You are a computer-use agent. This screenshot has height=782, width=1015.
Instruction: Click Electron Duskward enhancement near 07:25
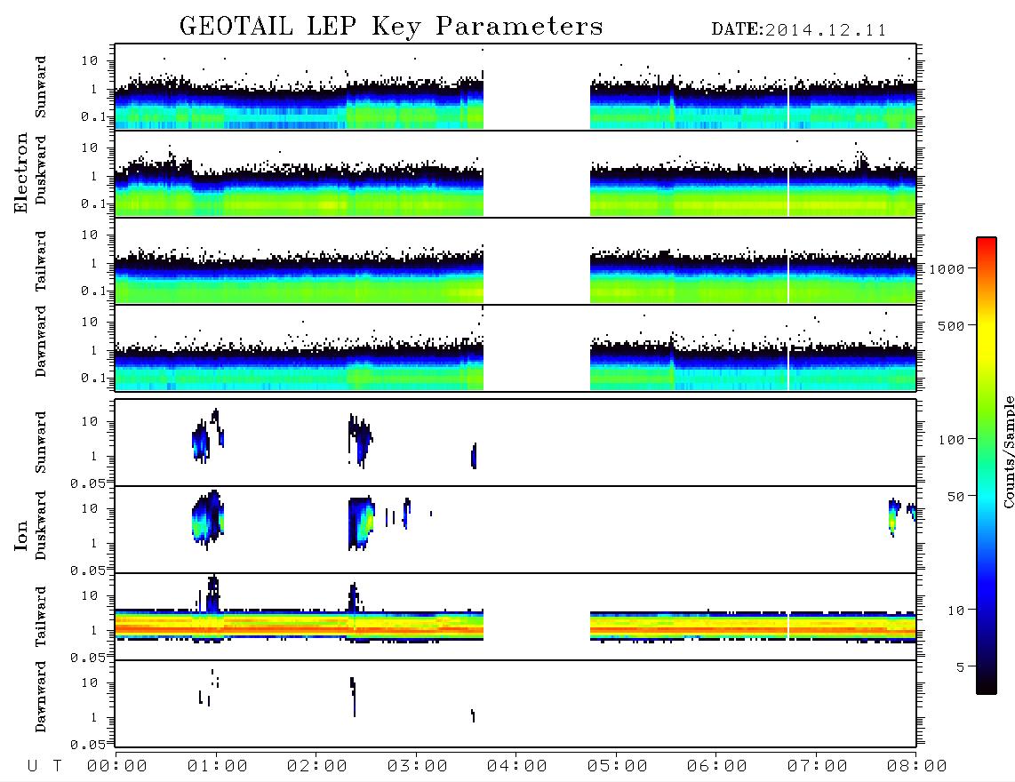click(x=861, y=157)
